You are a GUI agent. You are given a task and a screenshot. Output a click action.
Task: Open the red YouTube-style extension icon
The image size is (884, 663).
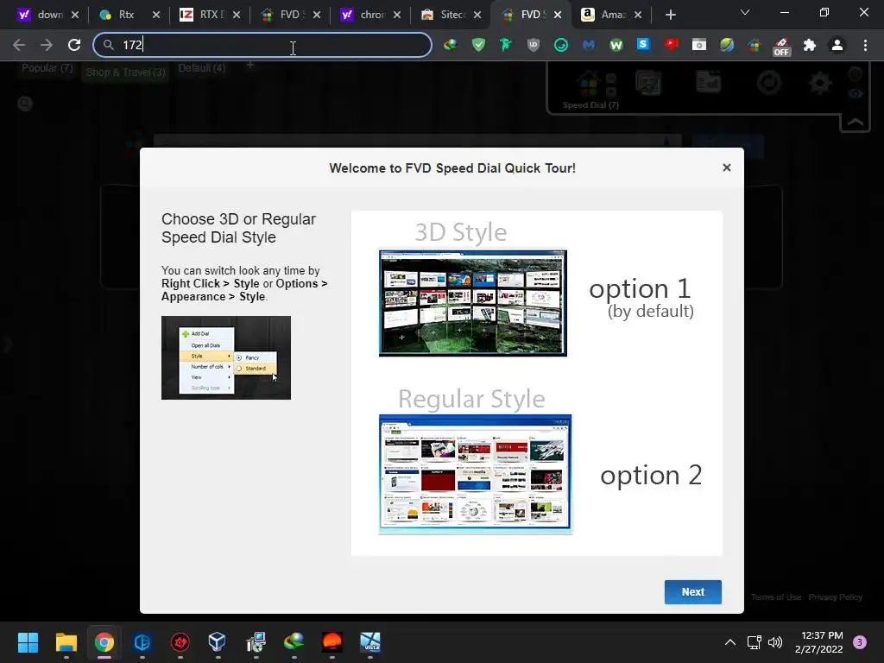pyautogui.click(x=671, y=45)
